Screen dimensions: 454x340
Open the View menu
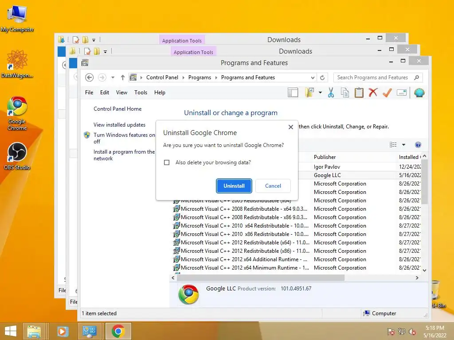[121, 93]
